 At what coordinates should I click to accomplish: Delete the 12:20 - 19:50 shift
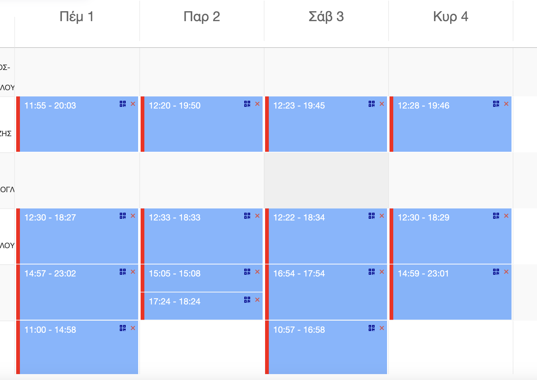point(257,104)
